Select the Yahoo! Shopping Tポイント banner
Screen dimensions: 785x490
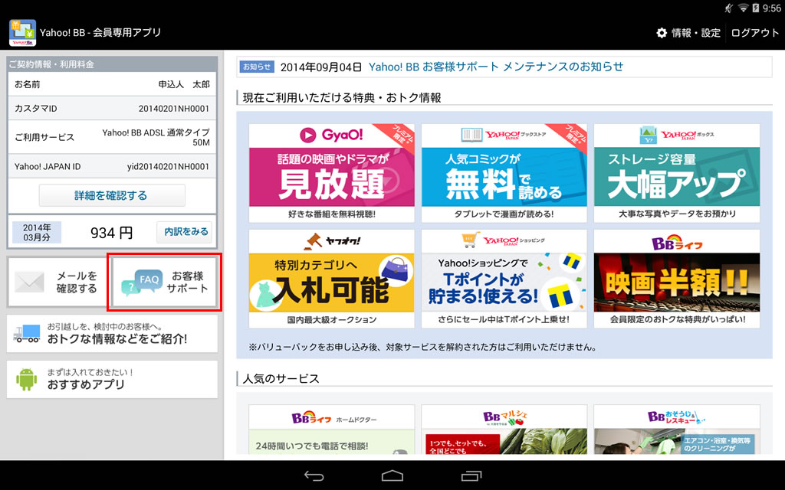(504, 279)
